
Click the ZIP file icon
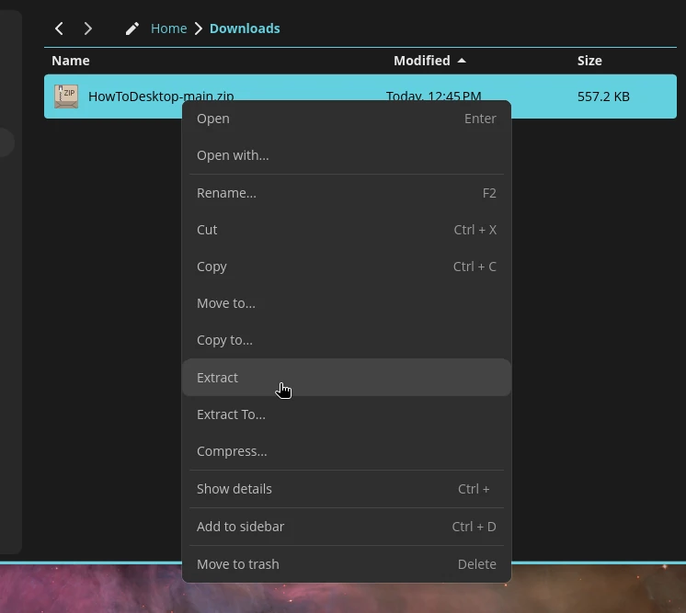tap(66, 96)
